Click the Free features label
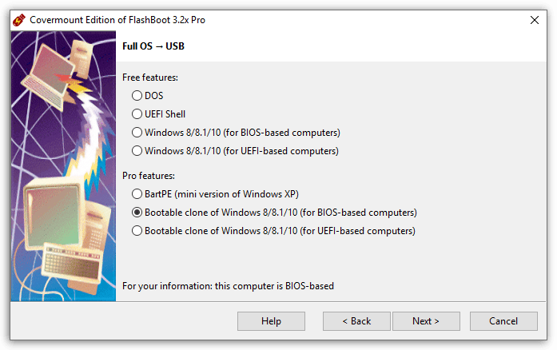Screen dimensions: 557x350 pyautogui.click(x=150, y=78)
